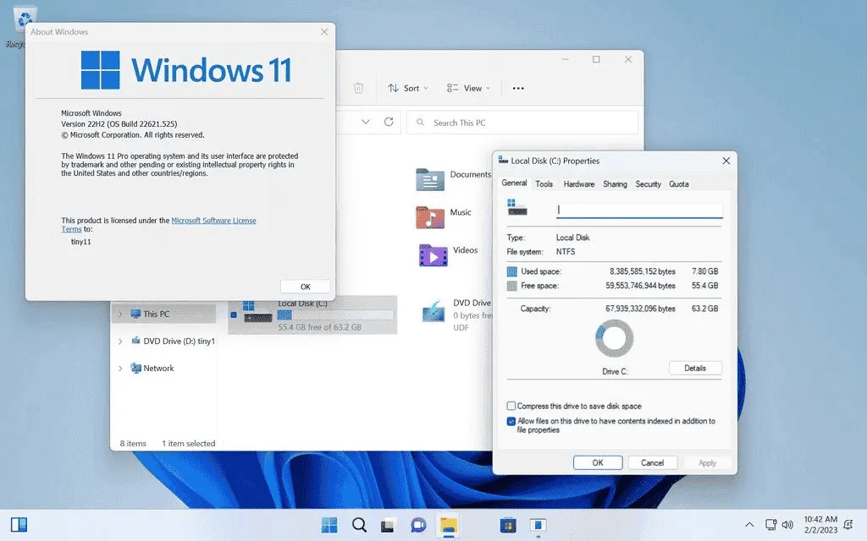
Task: Click the Delete icon in Explorer toolbar
Action: click(x=358, y=87)
